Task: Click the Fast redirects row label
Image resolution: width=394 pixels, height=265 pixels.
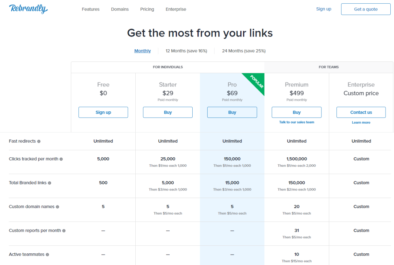Action: click(22, 141)
